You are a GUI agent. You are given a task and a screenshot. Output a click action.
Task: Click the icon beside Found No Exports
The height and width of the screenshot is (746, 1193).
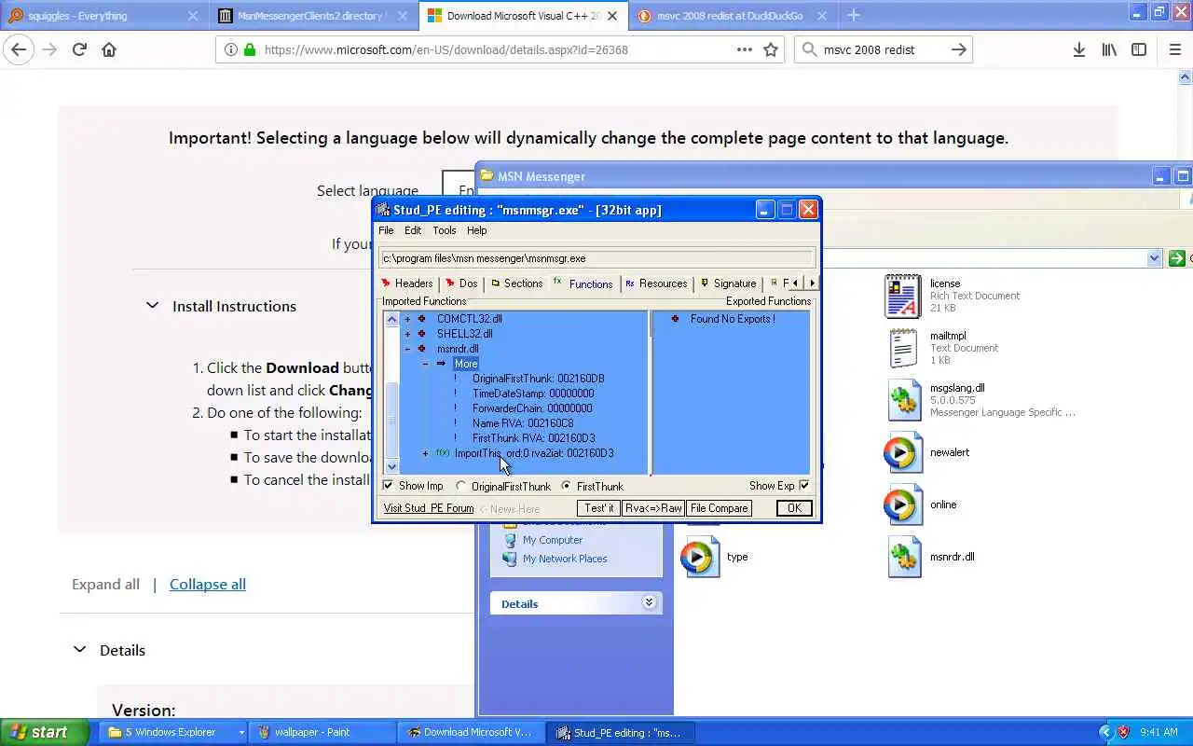(x=675, y=319)
